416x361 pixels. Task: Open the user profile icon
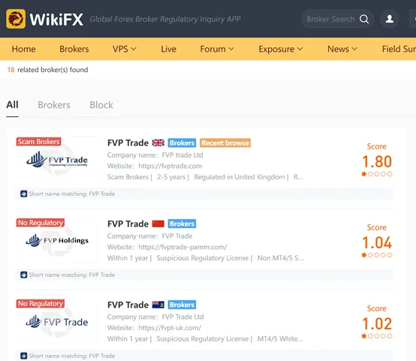coord(389,19)
